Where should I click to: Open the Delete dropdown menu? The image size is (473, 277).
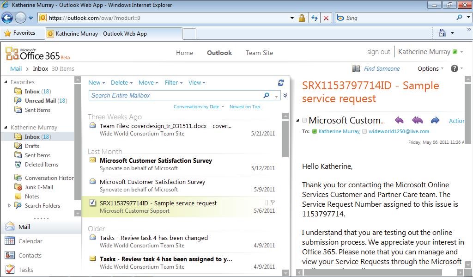121,83
